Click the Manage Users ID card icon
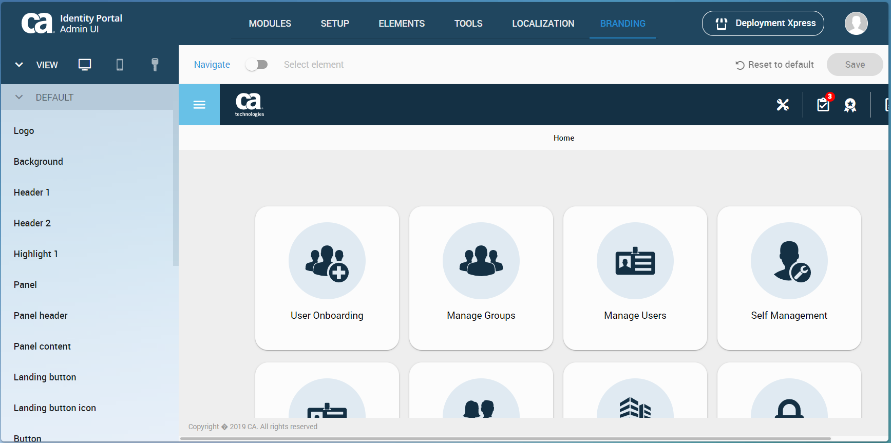 pos(635,261)
